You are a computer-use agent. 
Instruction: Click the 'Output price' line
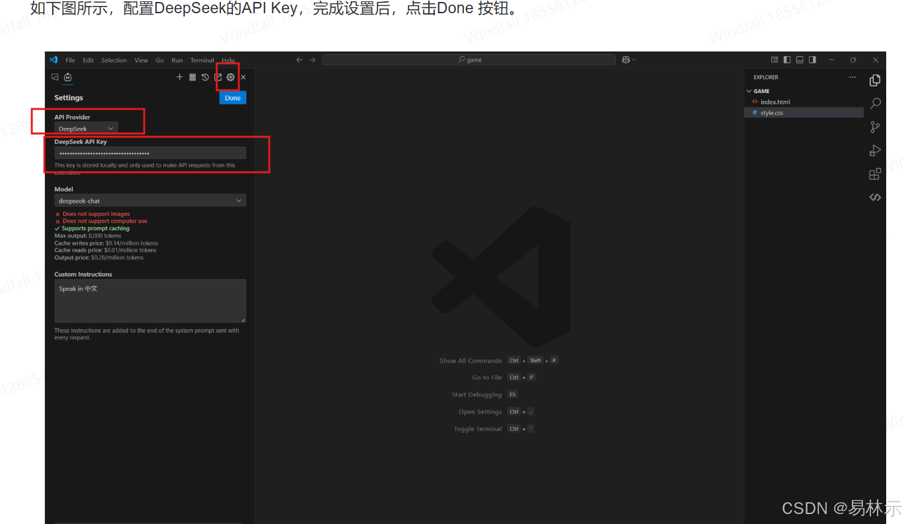(x=99, y=257)
